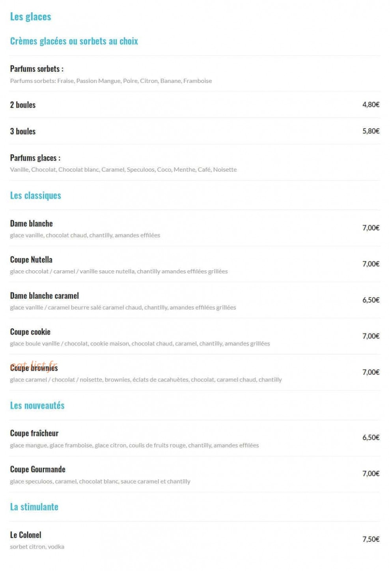Select the 3 boules menu item
This screenshot has width=390, height=571.
(23, 131)
